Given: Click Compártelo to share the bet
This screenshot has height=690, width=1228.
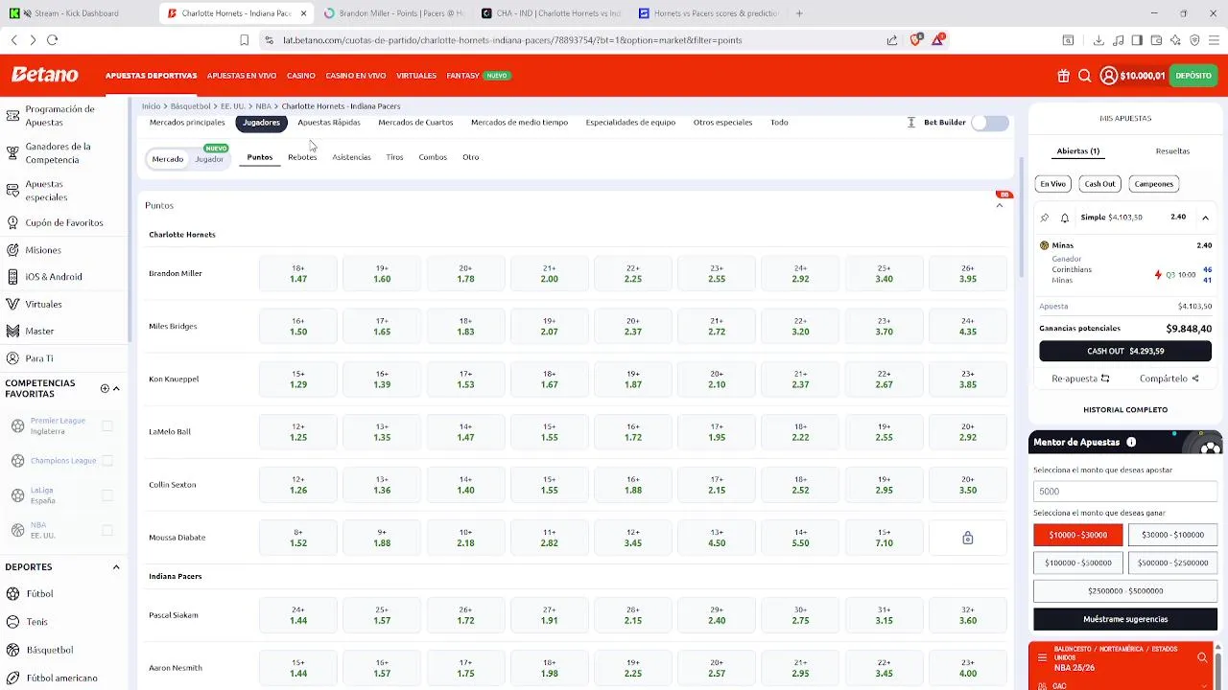Looking at the screenshot, I should click(x=1169, y=379).
